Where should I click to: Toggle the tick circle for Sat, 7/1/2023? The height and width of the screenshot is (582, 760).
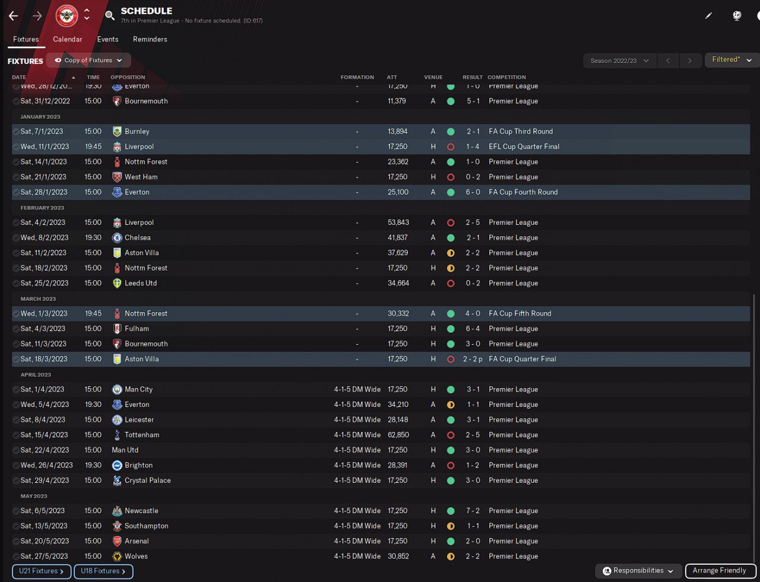(x=16, y=132)
